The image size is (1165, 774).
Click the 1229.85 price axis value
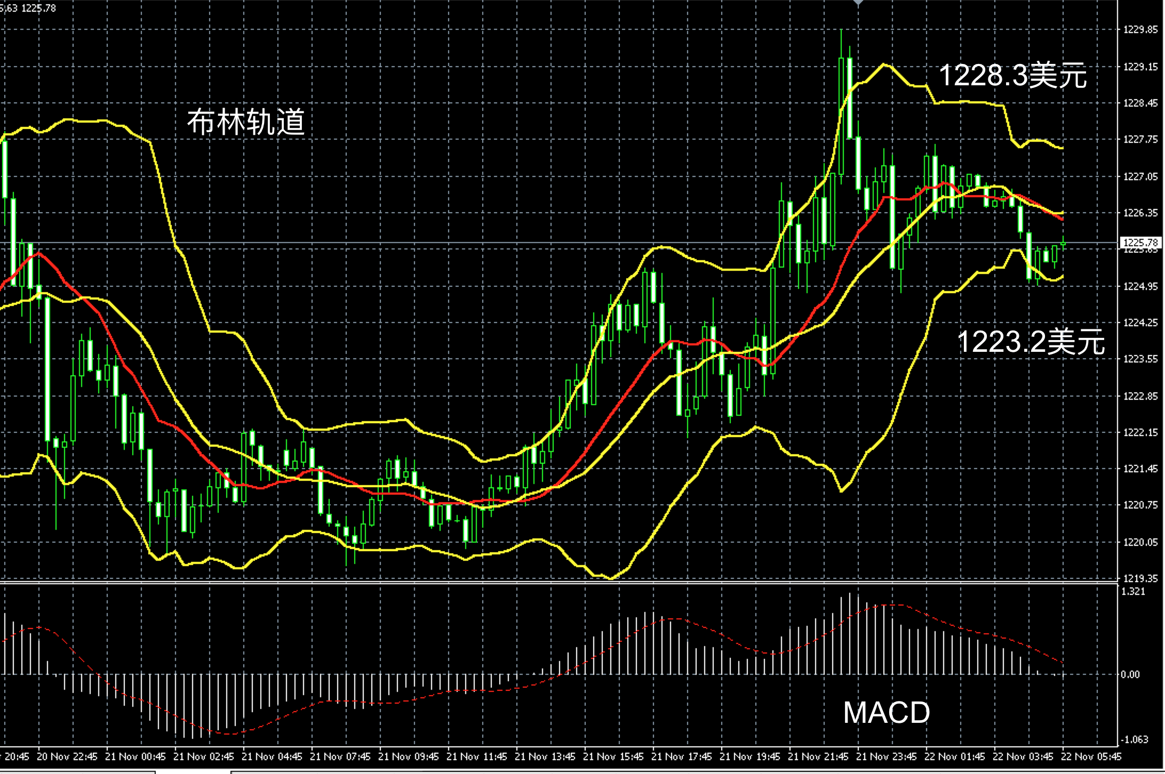click(1140, 30)
